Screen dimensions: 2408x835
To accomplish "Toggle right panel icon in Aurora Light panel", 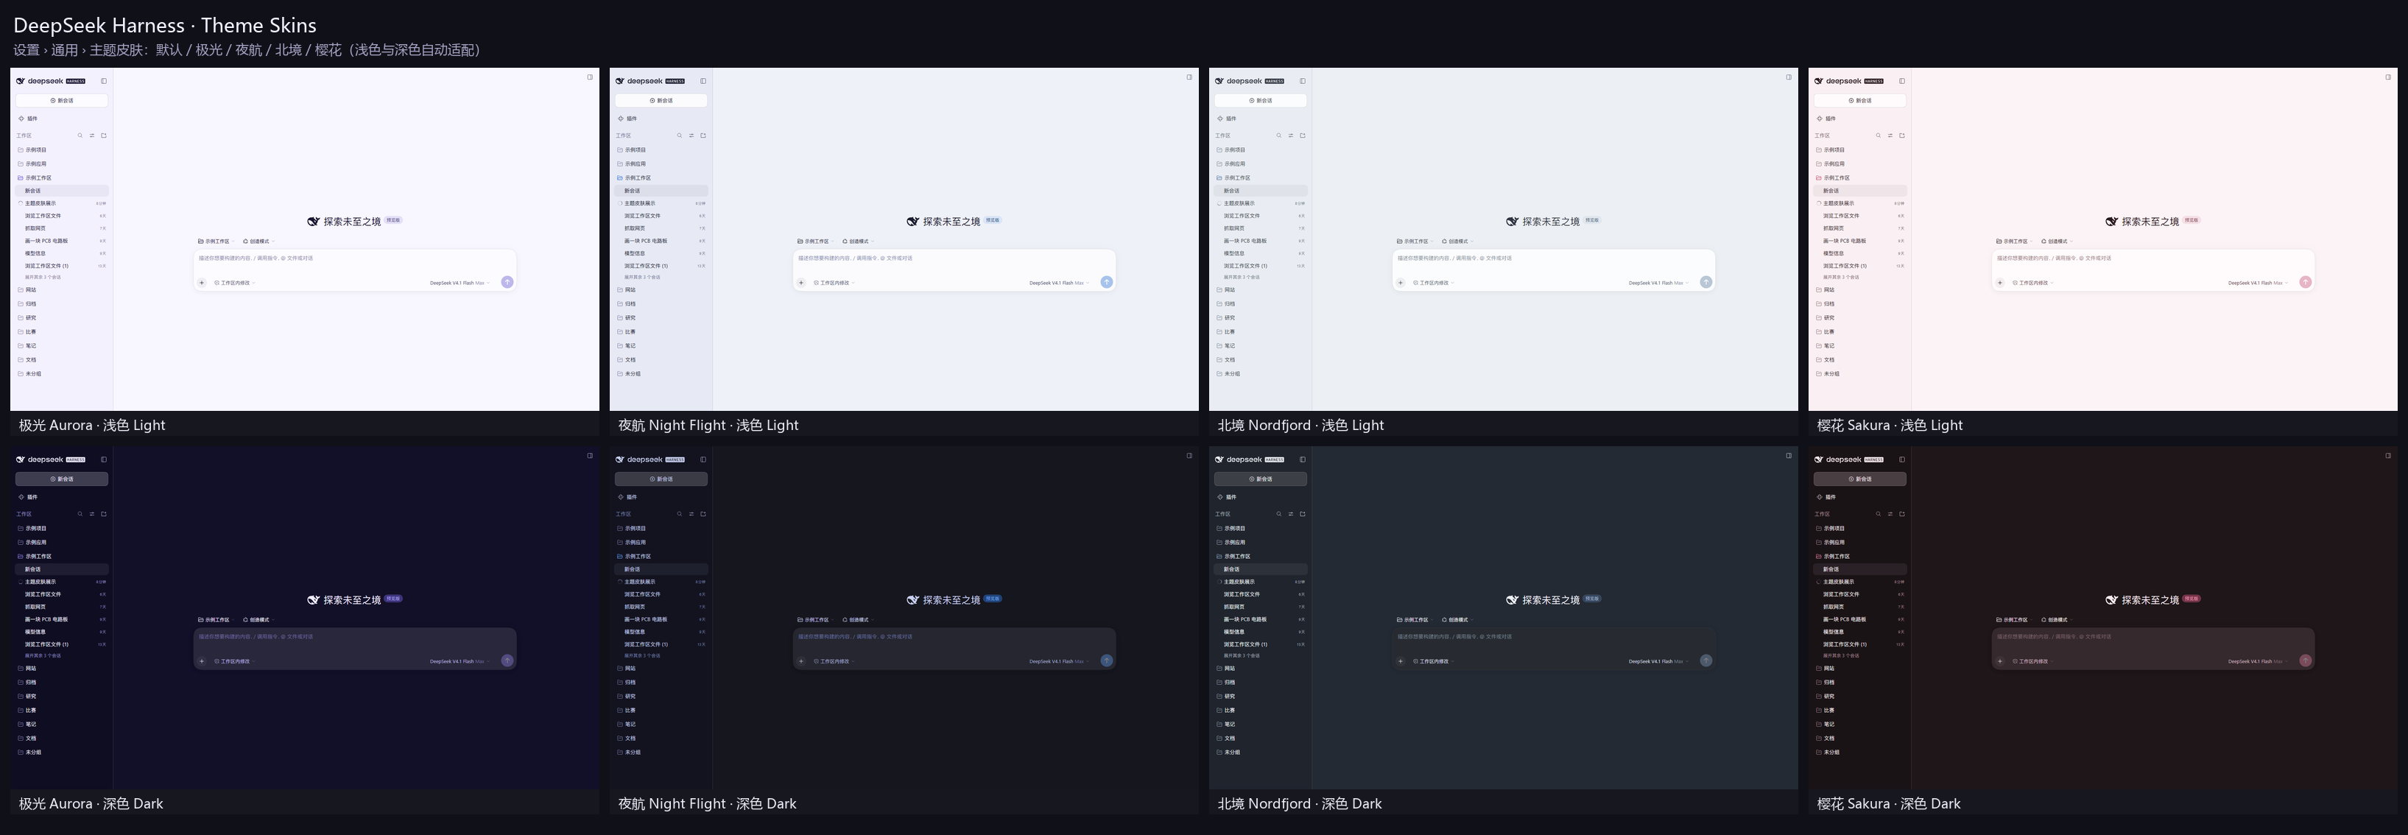I will coord(590,77).
